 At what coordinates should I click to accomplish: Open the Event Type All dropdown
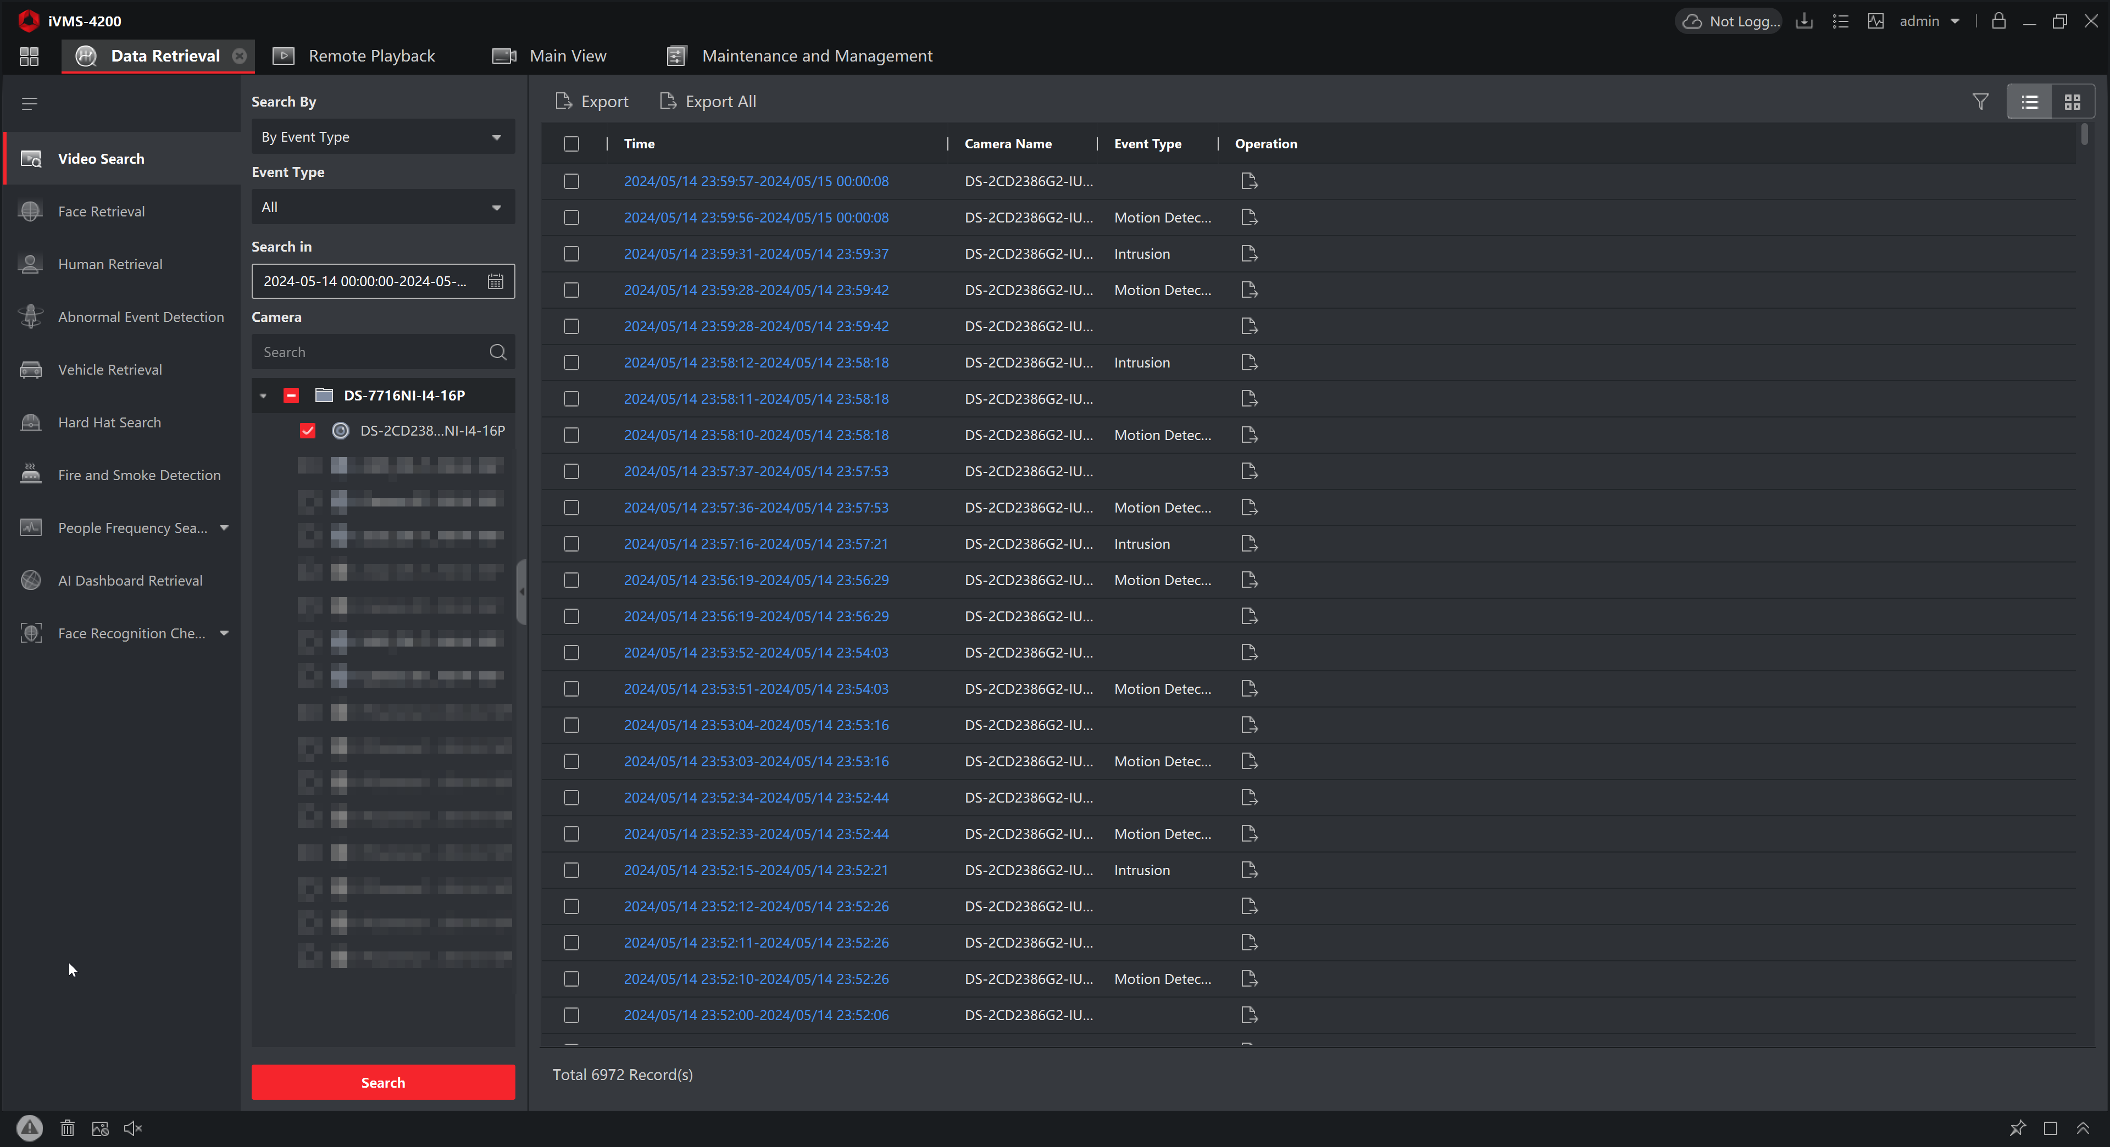(382, 207)
